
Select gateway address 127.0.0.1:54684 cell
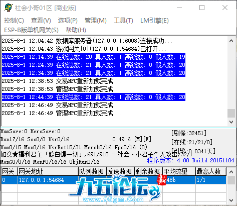pyautogui.click(x=48, y=180)
